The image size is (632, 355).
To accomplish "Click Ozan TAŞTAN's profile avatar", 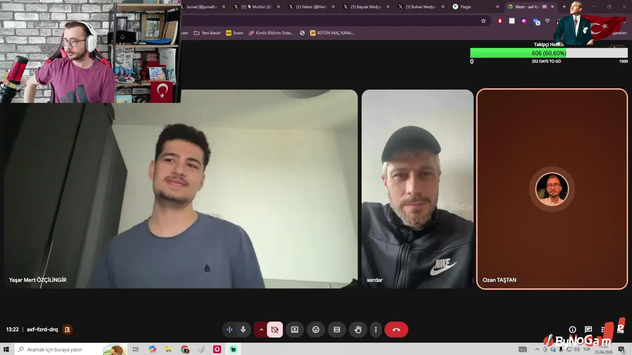I will click(552, 189).
